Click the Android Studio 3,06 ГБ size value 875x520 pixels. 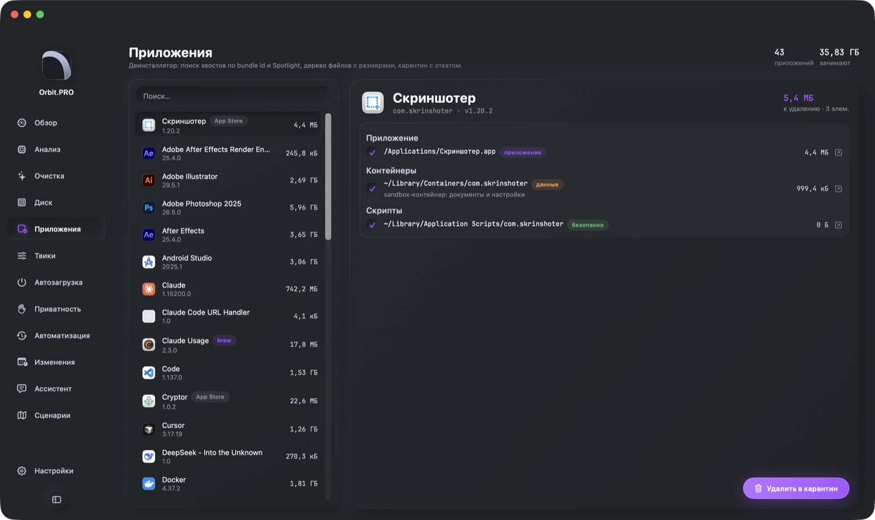coord(304,262)
